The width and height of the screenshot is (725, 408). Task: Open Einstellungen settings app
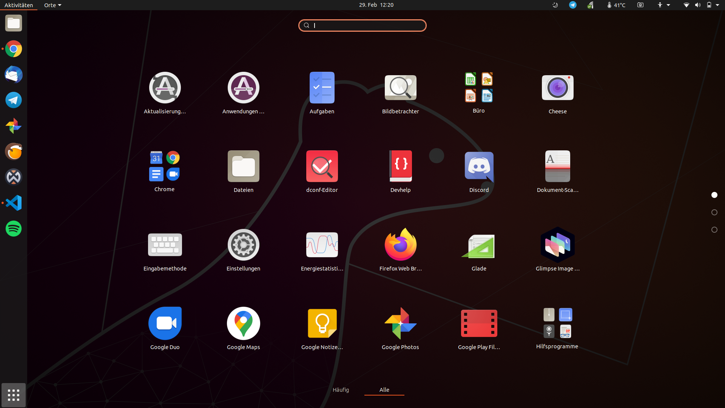coord(243,246)
